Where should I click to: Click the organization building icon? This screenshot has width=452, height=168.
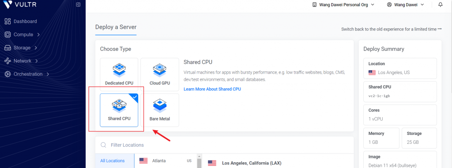(x=314, y=4)
